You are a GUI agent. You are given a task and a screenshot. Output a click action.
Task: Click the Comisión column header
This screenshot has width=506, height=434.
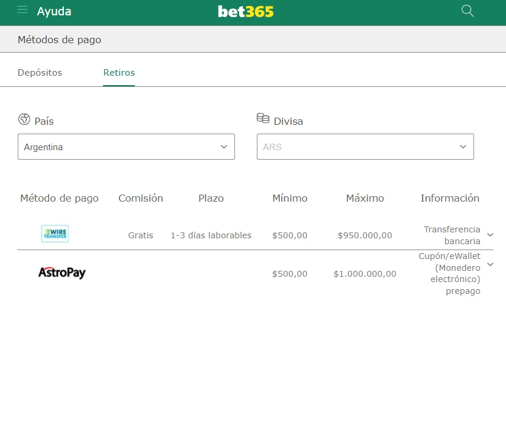pos(141,198)
